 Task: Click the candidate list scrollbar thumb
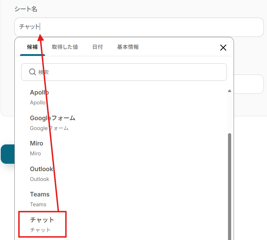[x=229, y=183]
